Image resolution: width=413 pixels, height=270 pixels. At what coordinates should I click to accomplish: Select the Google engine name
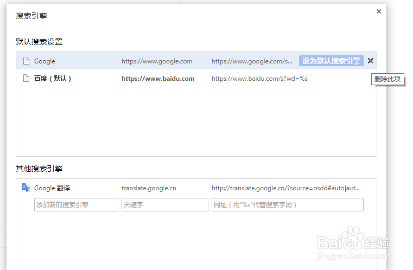tap(45, 61)
